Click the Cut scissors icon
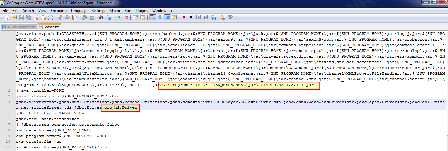This screenshot has height=151, width=448. tap(60, 18)
